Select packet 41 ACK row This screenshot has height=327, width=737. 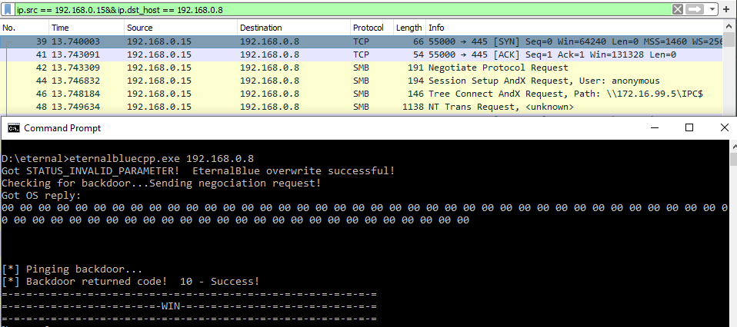click(x=362, y=54)
